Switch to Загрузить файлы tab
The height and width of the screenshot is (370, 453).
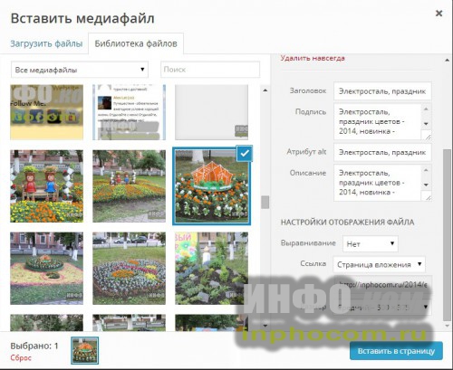46,43
